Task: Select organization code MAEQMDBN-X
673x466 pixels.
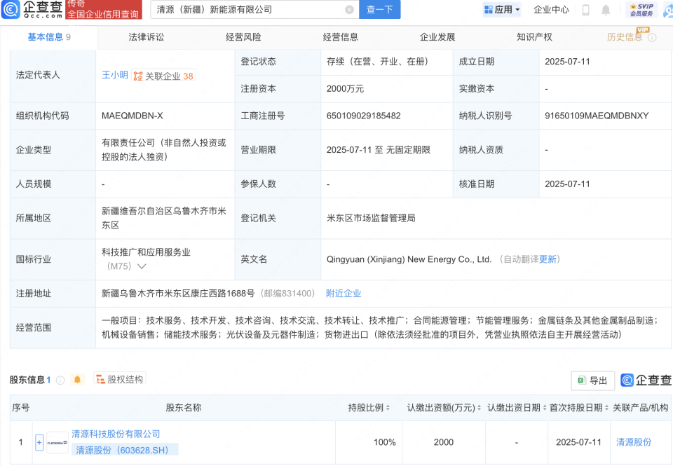Action: point(132,116)
